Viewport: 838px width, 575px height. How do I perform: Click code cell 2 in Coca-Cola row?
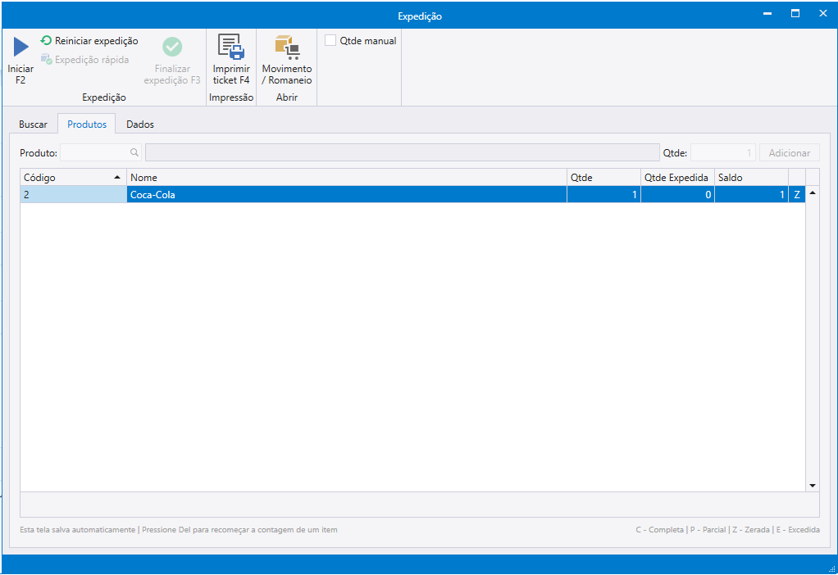pyautogui.click(x=73, y=194)
